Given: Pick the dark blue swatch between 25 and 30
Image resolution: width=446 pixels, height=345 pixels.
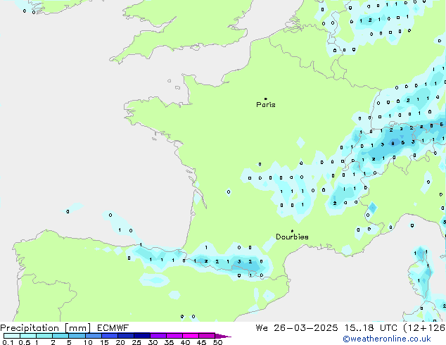Looking at the screenshot, I should coord(142,336).
